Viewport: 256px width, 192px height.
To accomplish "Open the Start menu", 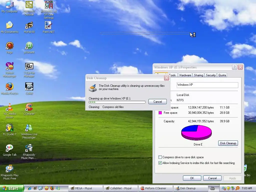I will 12,188.
